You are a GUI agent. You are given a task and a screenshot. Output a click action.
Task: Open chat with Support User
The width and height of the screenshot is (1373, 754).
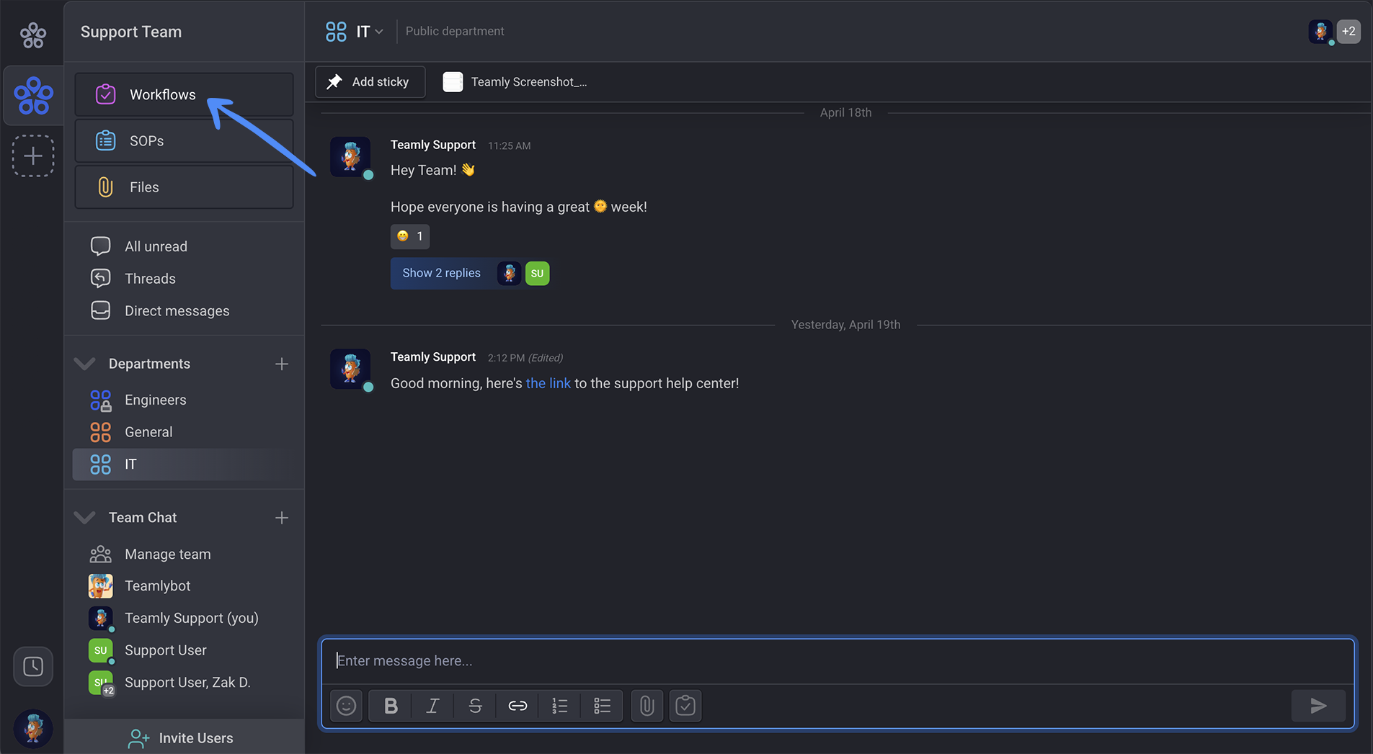[x=165, y=650]
